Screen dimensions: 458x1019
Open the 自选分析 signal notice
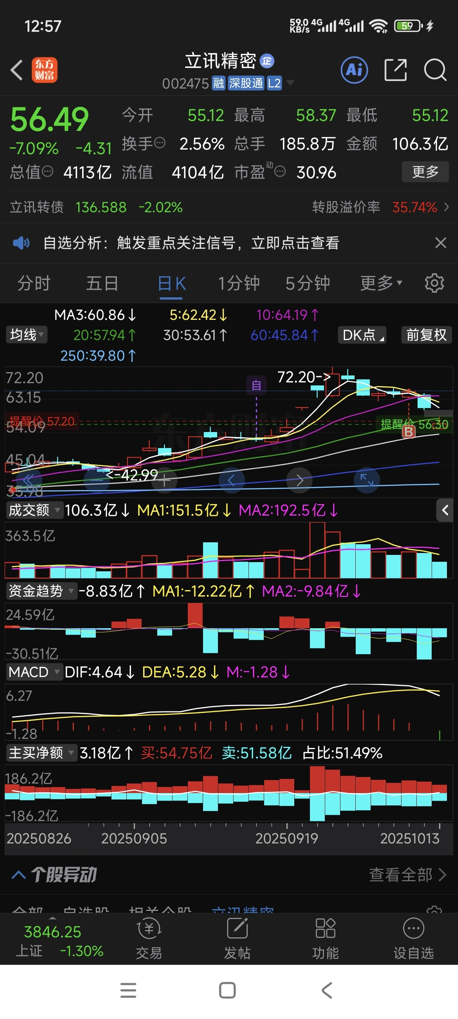point(191,243)
